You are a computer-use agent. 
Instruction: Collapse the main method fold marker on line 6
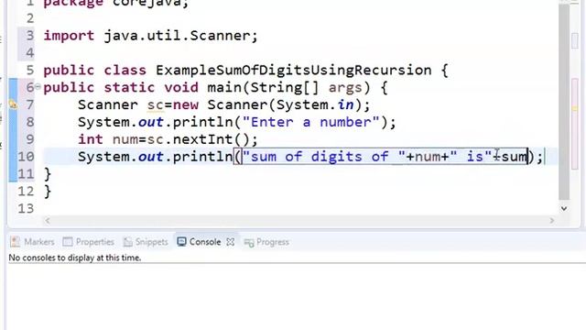point(38,87)
